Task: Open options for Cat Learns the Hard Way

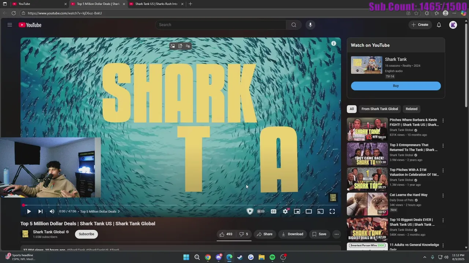Action: (443, 196)
